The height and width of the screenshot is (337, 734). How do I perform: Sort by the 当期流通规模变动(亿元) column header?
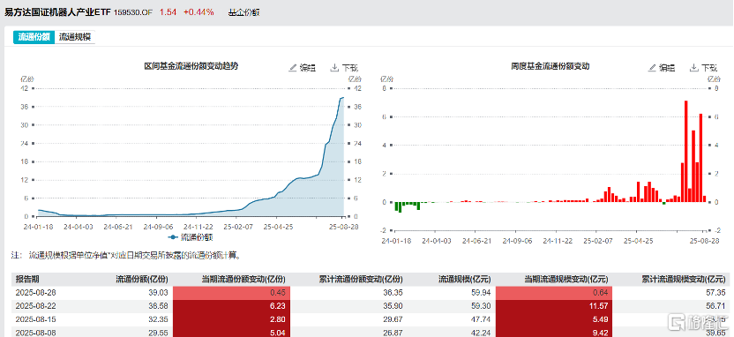[566, 280]
